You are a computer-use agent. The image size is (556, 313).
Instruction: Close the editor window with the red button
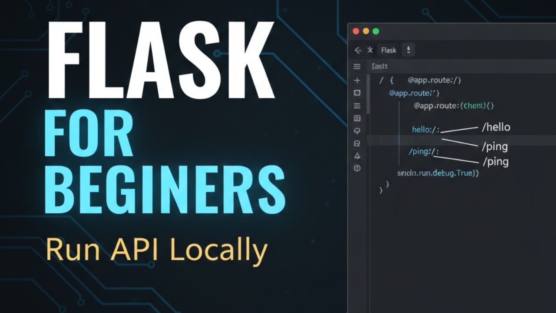356,31
